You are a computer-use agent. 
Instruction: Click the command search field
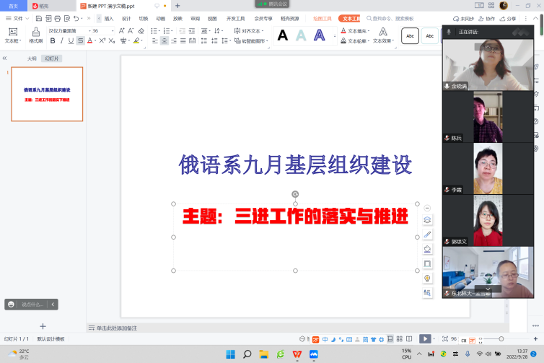(390, 18)
